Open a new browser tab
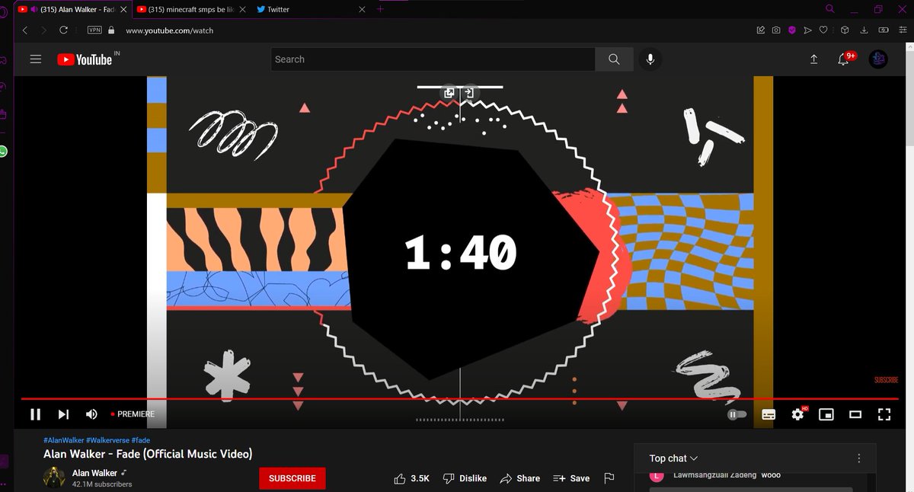 (x=380, y=9)
